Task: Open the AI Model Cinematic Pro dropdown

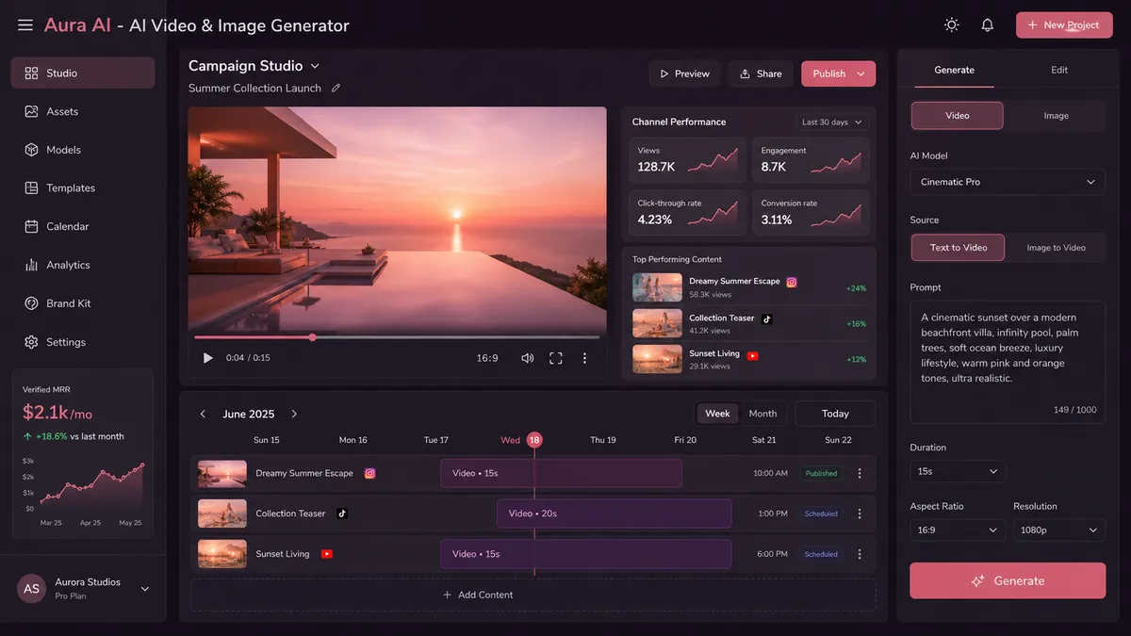Action: pyautogui.click(x=1008, y=182)
